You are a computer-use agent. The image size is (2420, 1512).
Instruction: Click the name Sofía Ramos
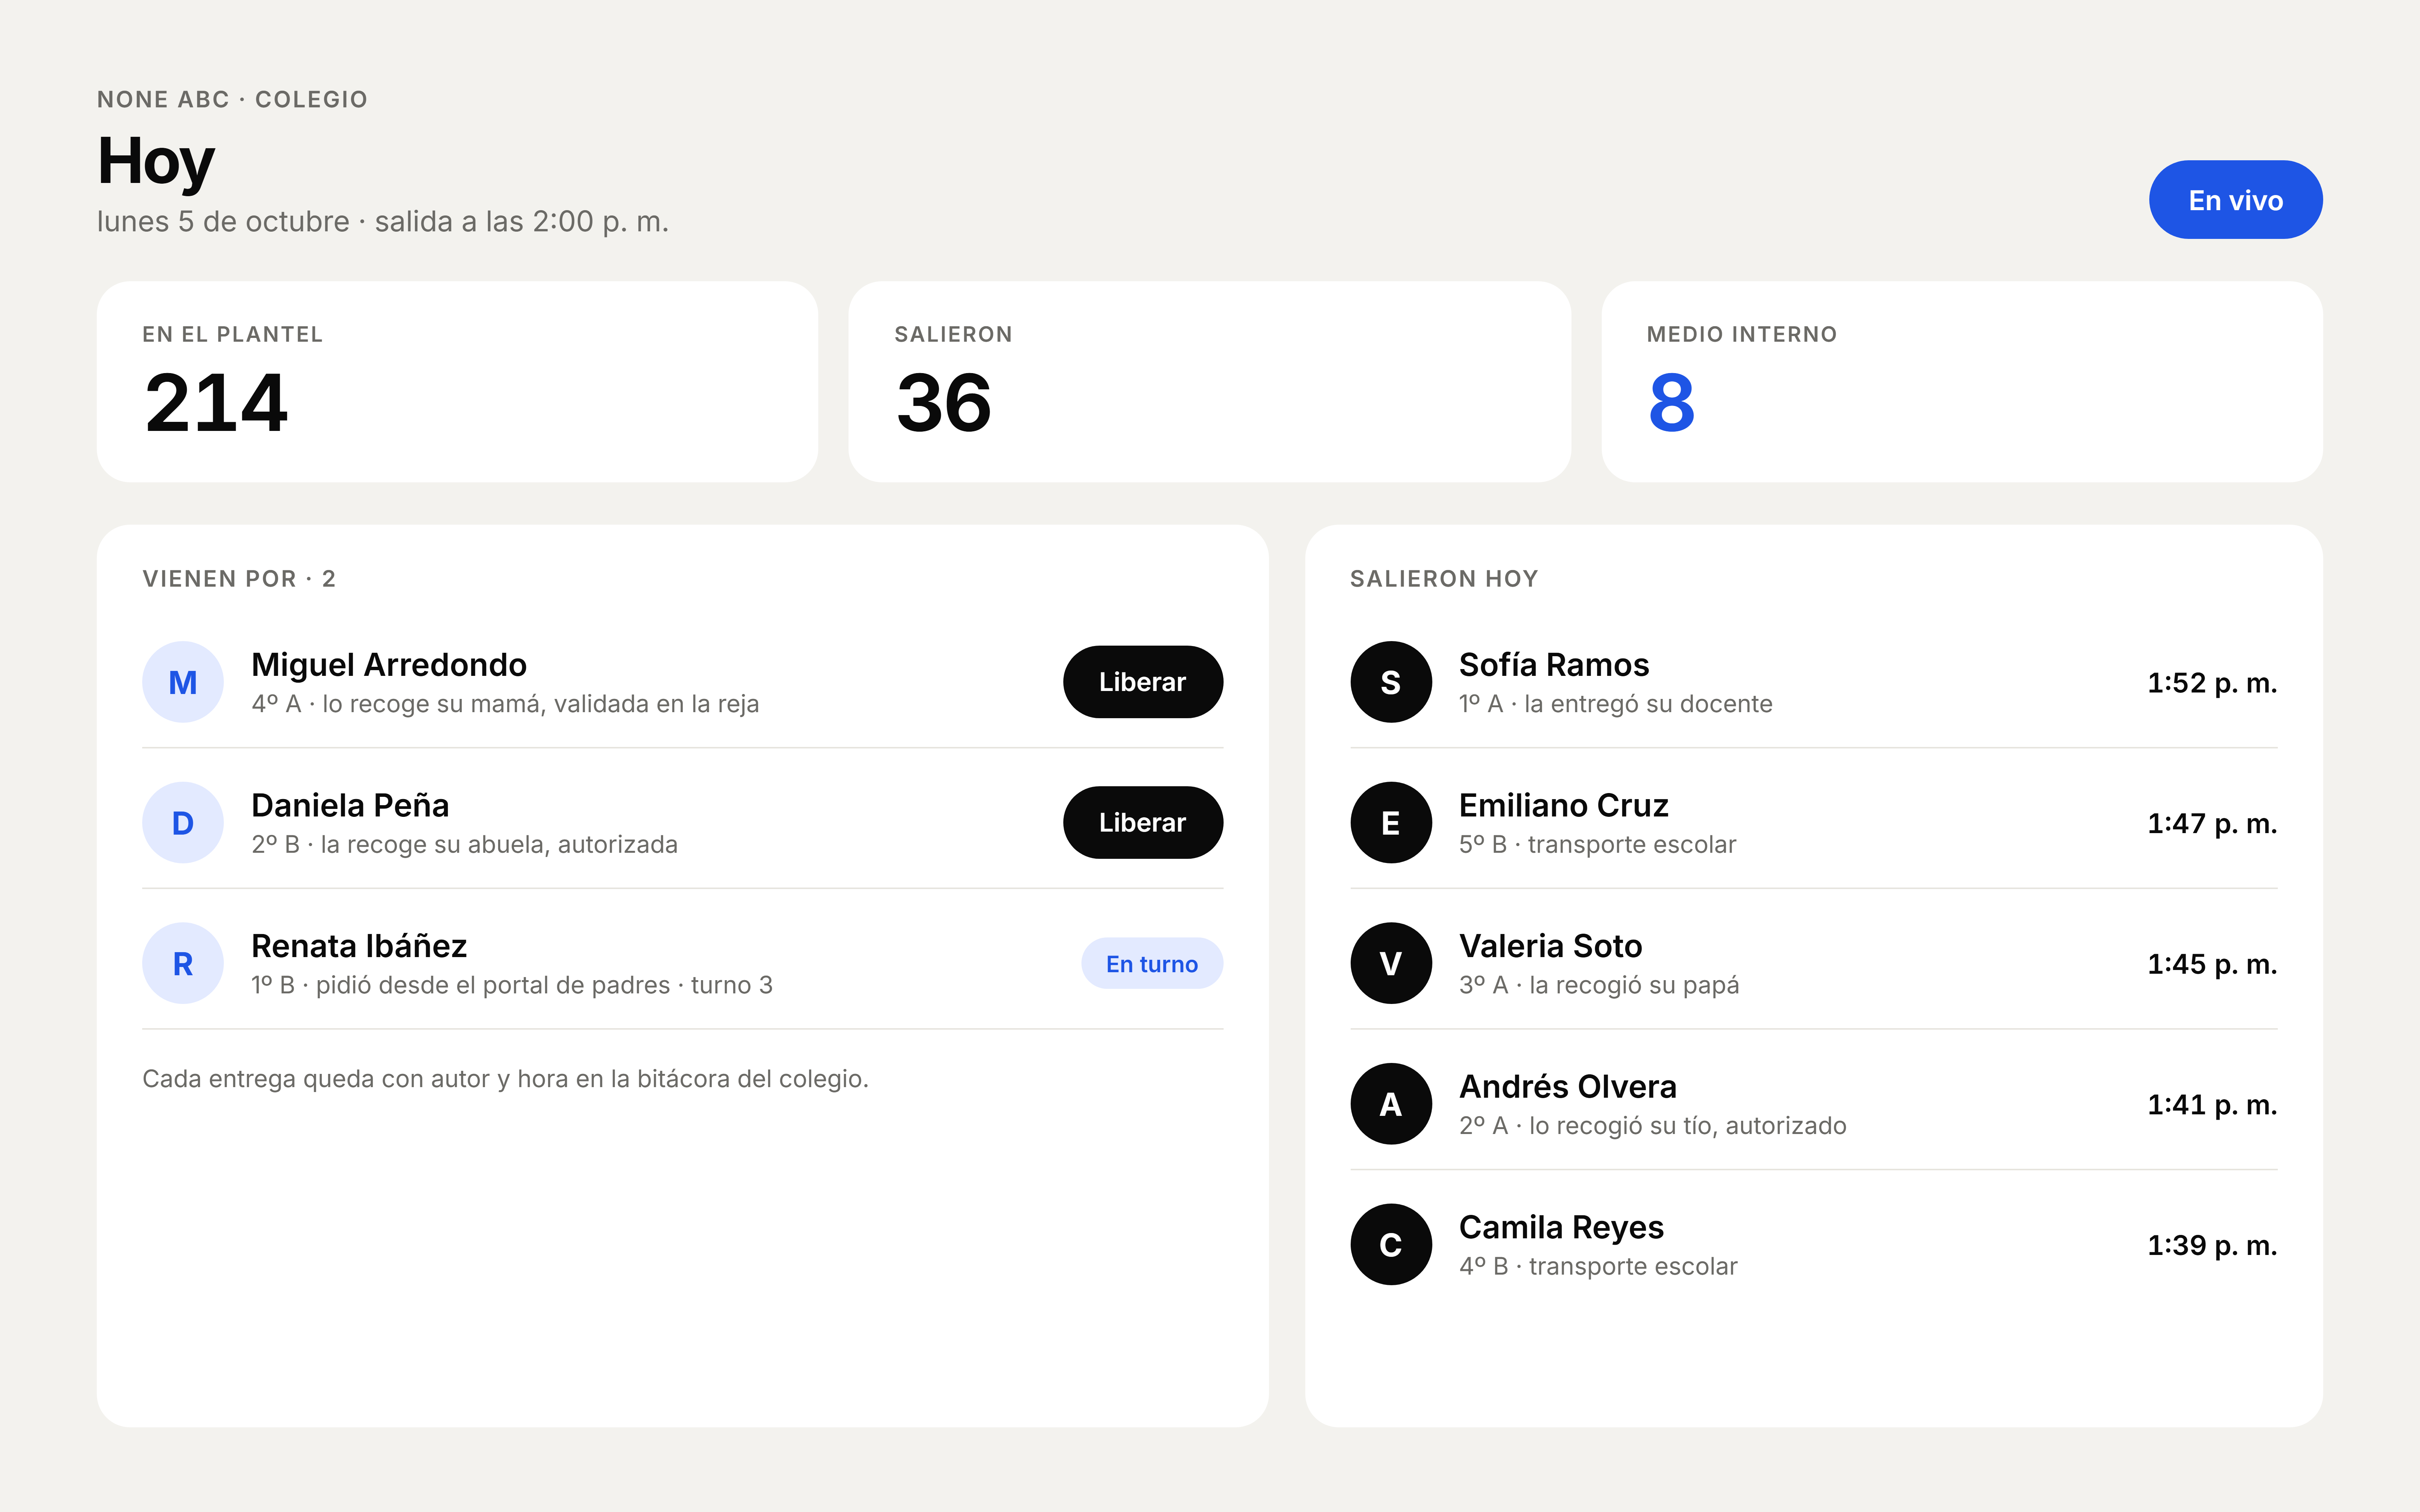pyautogui.click(x=1554, y=665)
